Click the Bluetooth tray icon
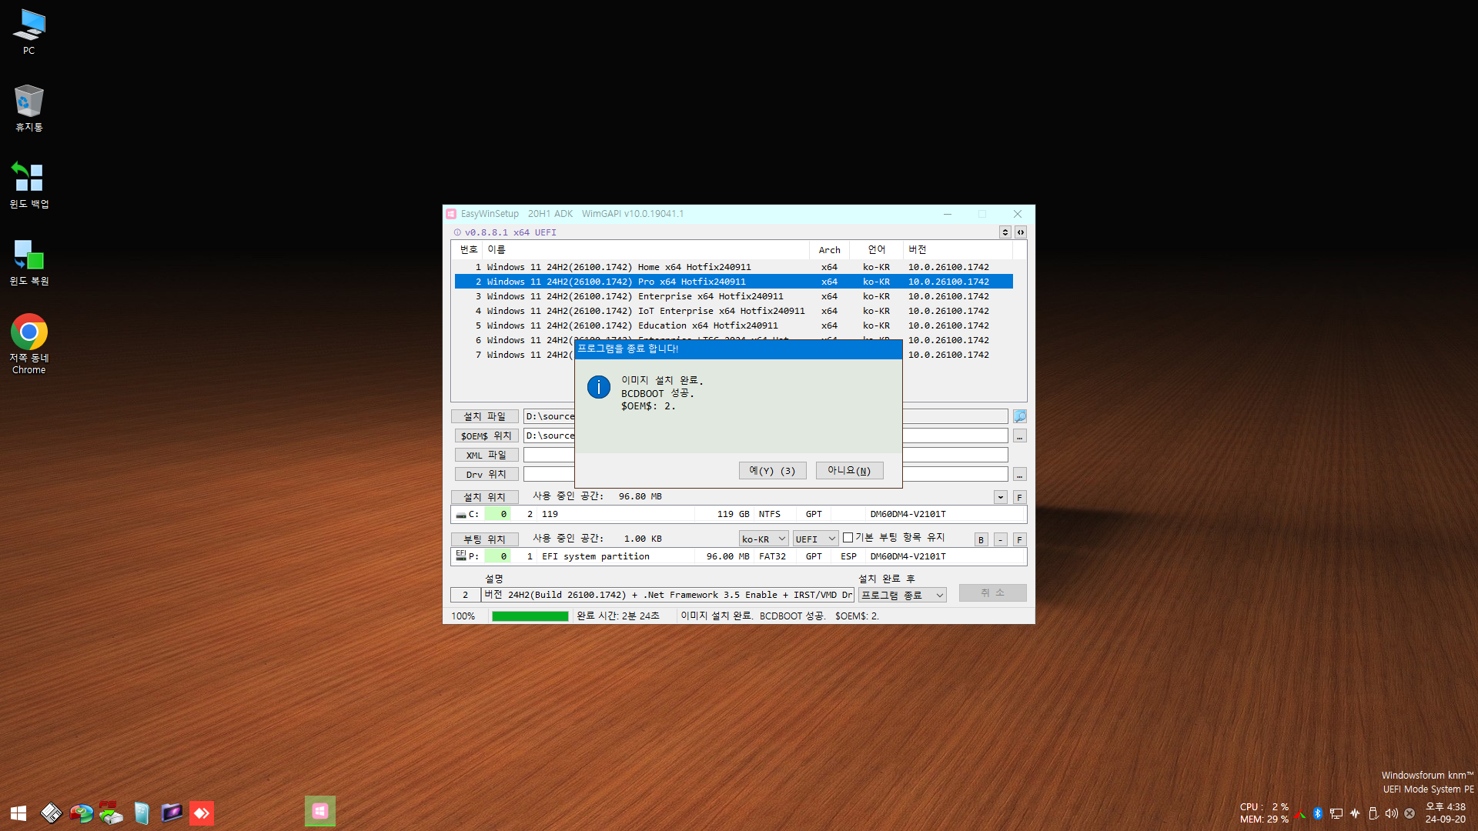Image resolution: width=1478 pixels, height=831 pixels. tap(1317, 813)
